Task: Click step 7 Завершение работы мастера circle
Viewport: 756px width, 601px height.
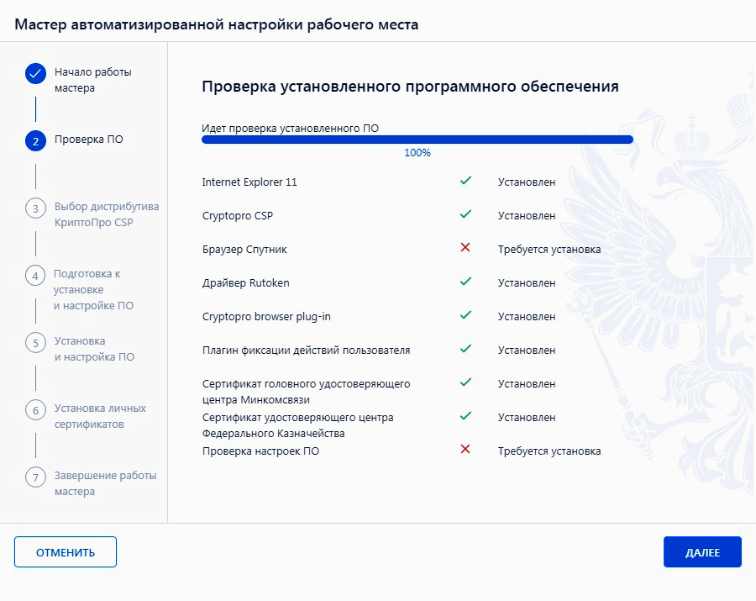Action: point(34,477)
